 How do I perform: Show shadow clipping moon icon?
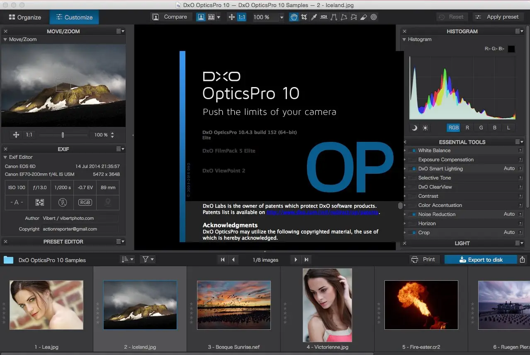pyautogui.click(x=414, y=128)
